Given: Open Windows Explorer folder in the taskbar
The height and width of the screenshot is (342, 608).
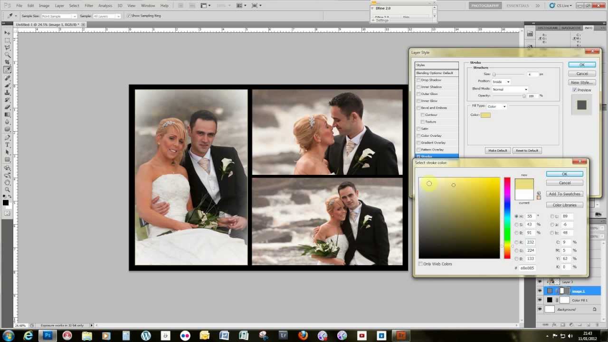Looking at the screenshot, I should point(86,335).
